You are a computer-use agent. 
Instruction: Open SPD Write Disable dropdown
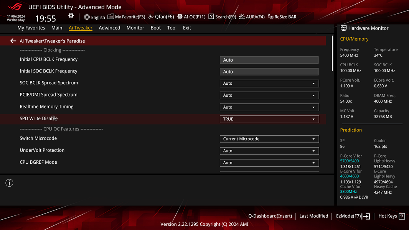click(x=269, y=119)
